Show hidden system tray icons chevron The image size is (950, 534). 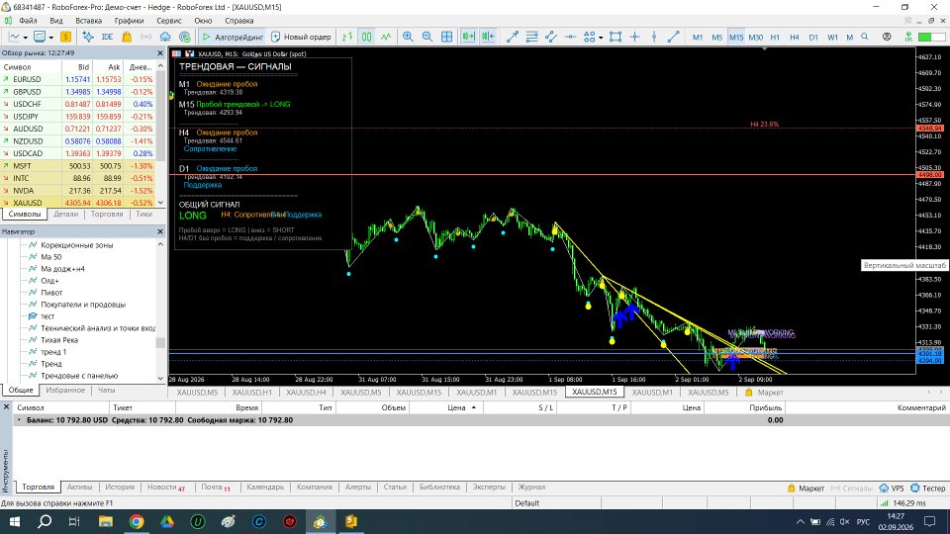point(800,522)
